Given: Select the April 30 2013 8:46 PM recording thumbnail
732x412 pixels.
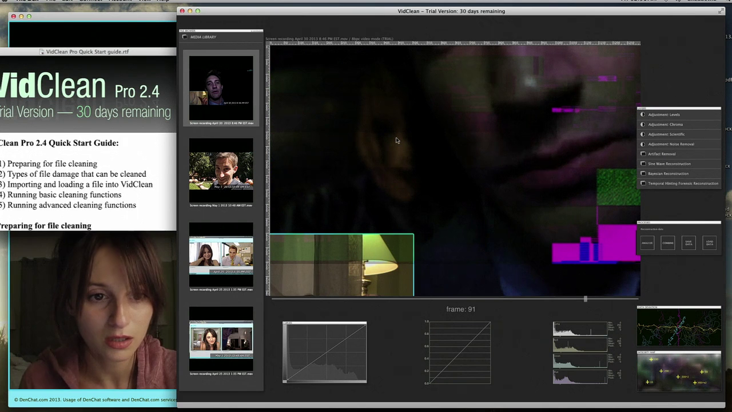Looking at the screenshot, I should [221, 88].
